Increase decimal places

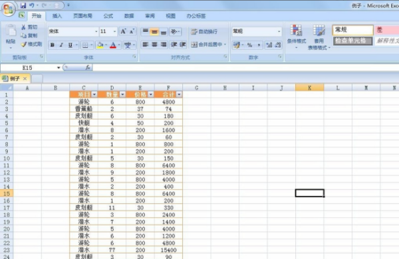click(269, 45)
